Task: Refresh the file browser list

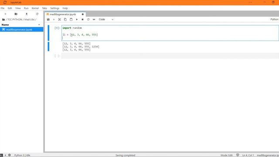Action: [x=37, y=14]
